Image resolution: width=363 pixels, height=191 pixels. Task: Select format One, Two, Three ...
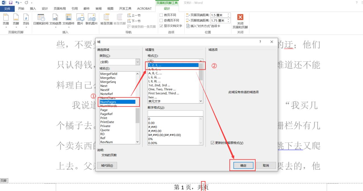(173, 89)
